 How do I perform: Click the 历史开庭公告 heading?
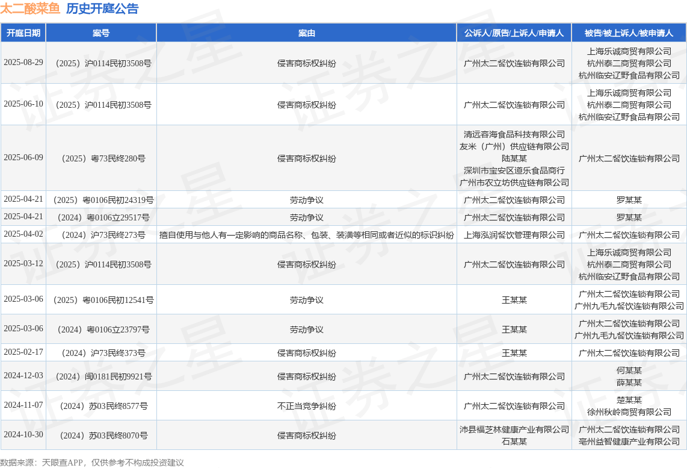(102, 8)
